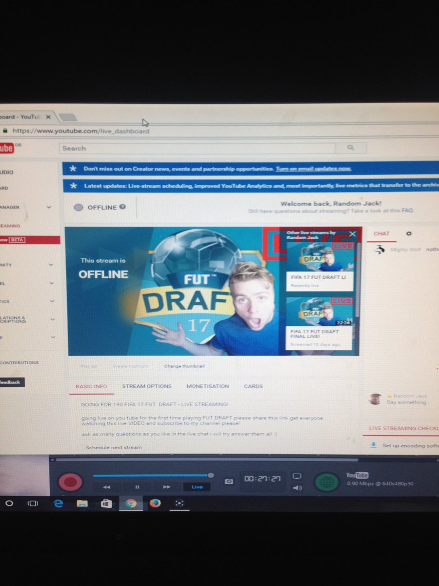Close the Other live streams overlay
The height and width of the screenshot is (586, 439).
(352, 234)
